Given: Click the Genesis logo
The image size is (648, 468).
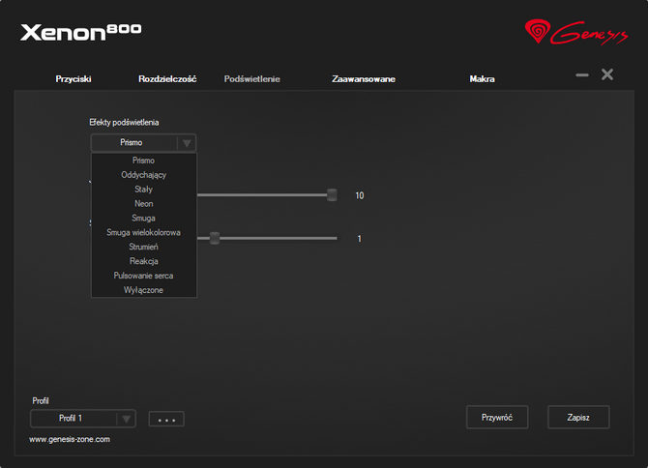Looking at the screenshot, I should point(576,32).
